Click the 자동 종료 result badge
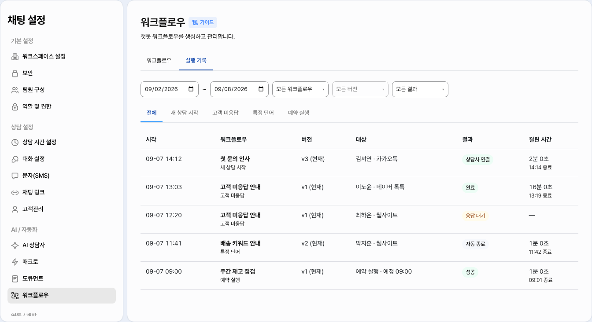This screenshot has width=592, height=322. tap(475, 244)
